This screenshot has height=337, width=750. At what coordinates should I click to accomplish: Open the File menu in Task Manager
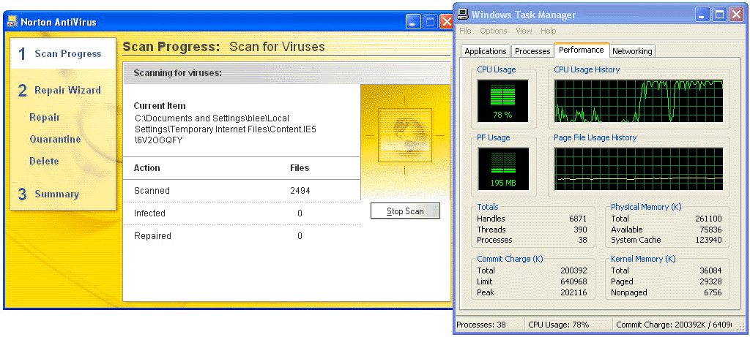click(x=465, y=31)
